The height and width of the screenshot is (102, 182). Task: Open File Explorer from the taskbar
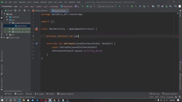click(x=24, y=100)
